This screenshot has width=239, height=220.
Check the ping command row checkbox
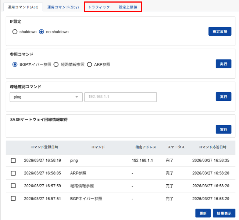tap(13, 160)
